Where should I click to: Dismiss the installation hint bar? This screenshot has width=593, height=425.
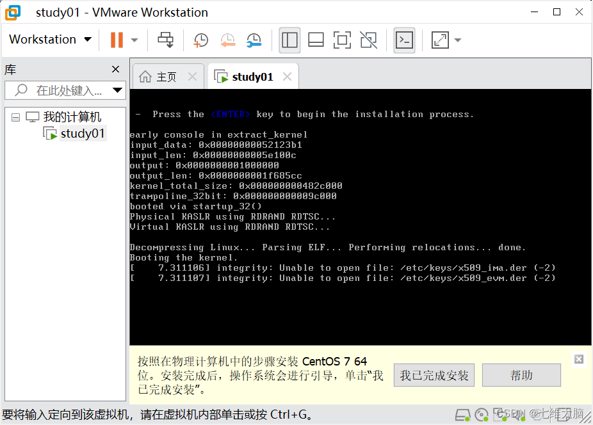pos(579,359)
